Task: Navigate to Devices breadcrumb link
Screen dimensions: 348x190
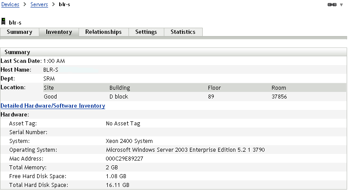Action: point(11,4)
